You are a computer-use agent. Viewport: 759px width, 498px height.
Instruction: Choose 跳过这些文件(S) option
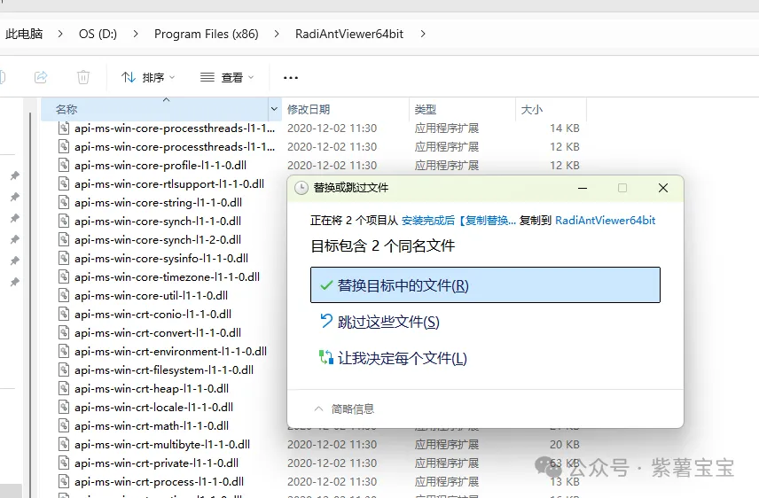pos(388,322)
